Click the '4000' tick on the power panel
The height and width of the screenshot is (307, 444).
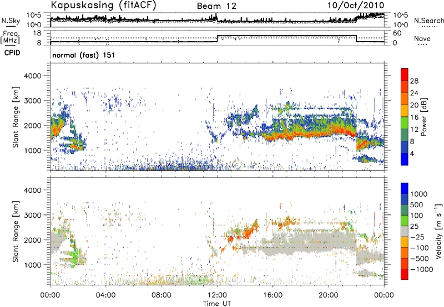coord(33,76)
